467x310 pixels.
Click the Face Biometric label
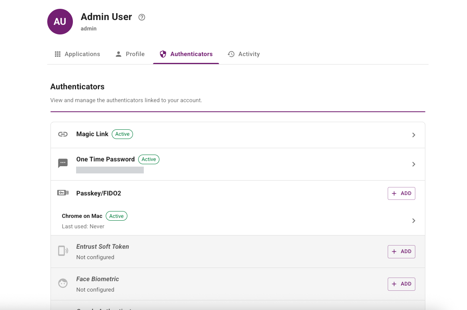coord(97,279)
